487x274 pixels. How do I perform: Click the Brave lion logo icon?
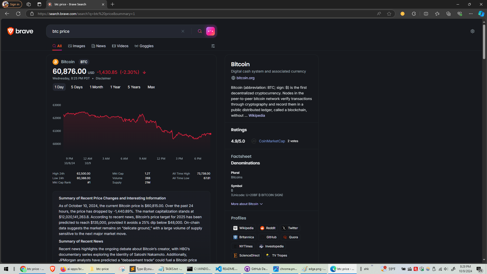(10, 31)
